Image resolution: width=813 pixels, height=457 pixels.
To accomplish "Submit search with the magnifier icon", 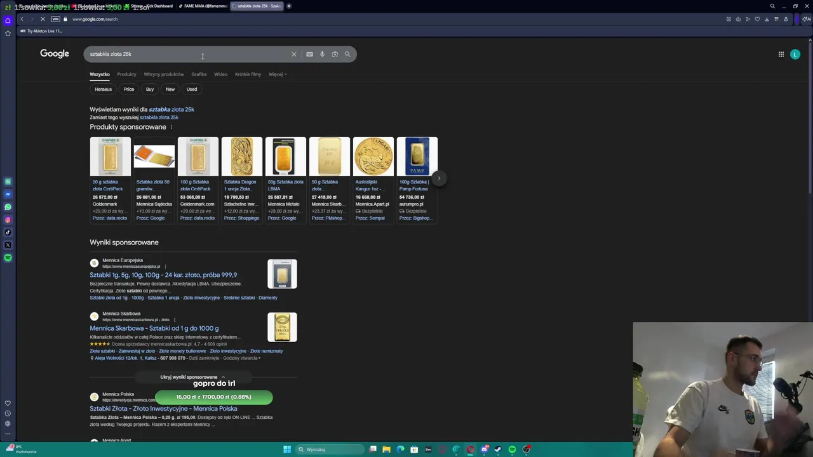I will point(347,54).
